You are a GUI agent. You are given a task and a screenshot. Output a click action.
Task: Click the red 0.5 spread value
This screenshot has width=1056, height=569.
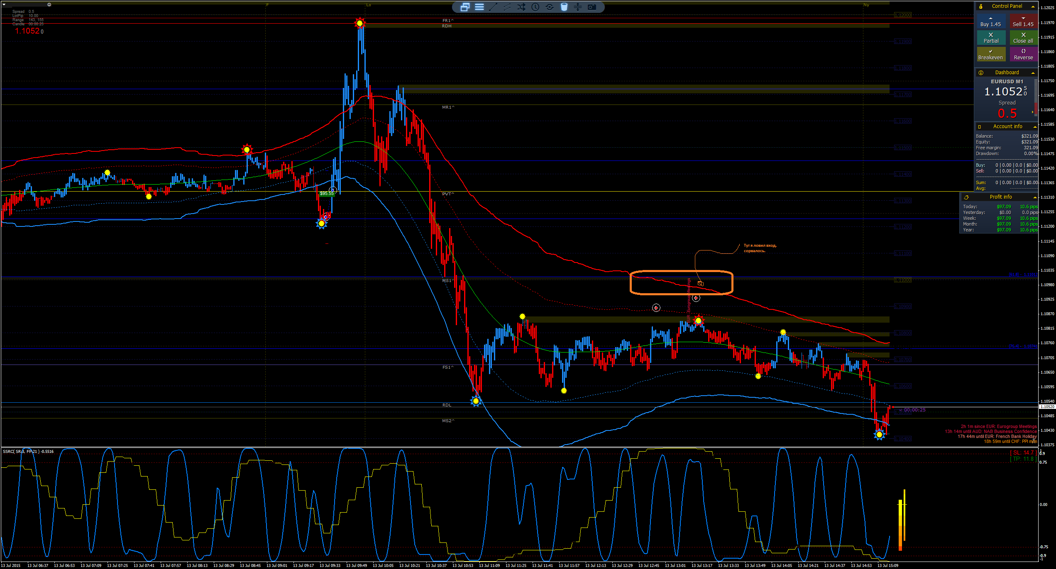[x=1007, y=113]
